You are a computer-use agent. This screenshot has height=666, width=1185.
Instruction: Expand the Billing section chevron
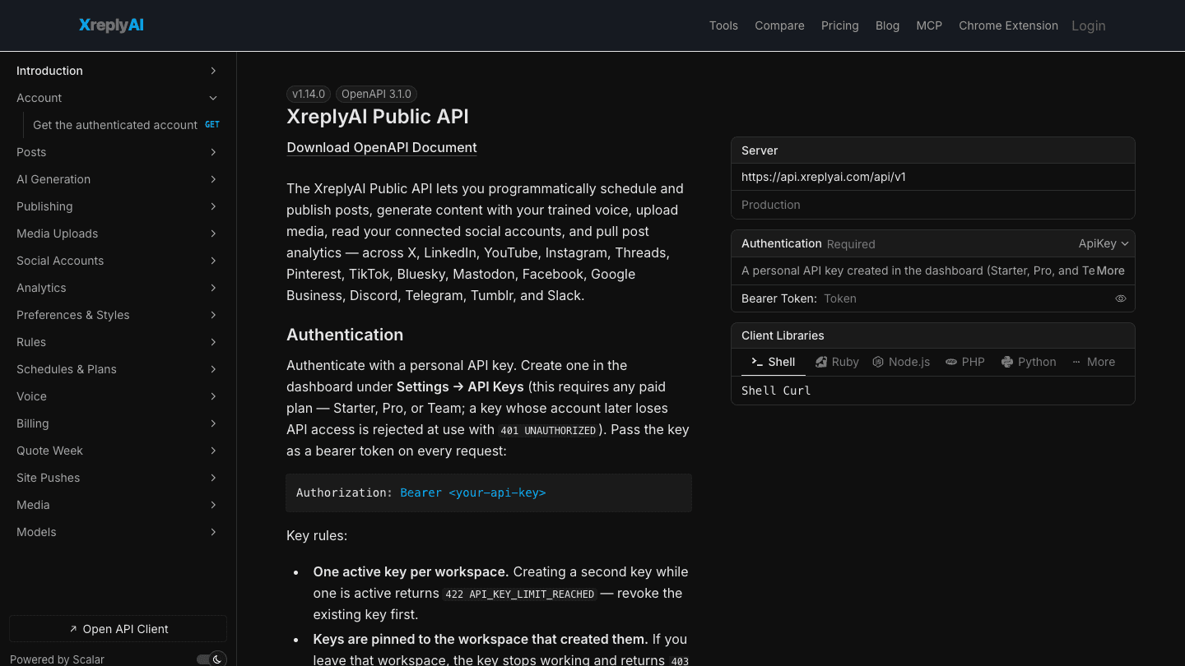click(213, 423)
